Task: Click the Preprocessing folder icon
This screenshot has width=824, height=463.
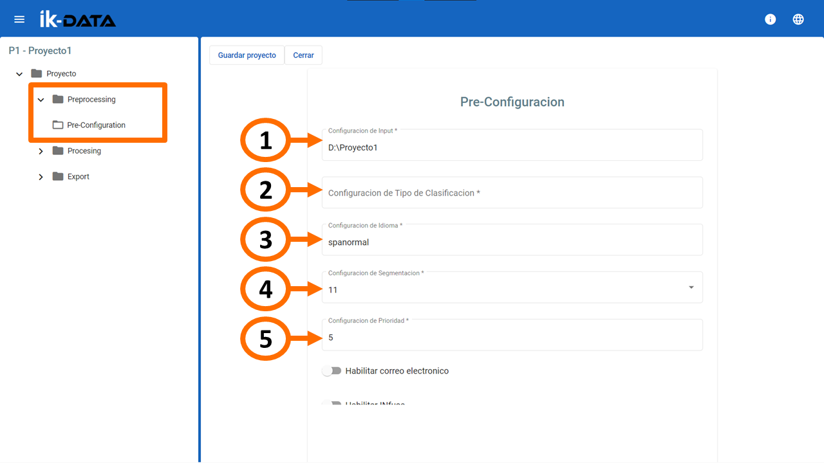Action: 58,99
